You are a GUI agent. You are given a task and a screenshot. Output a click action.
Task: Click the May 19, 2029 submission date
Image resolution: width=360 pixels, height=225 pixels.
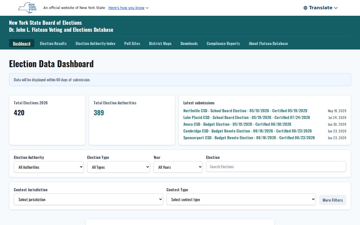tap(337, 111)
